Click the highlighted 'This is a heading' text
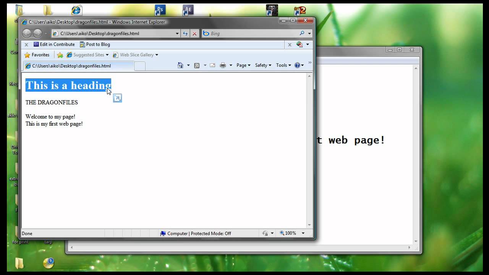The image size is (489, 275). point(68,85)
